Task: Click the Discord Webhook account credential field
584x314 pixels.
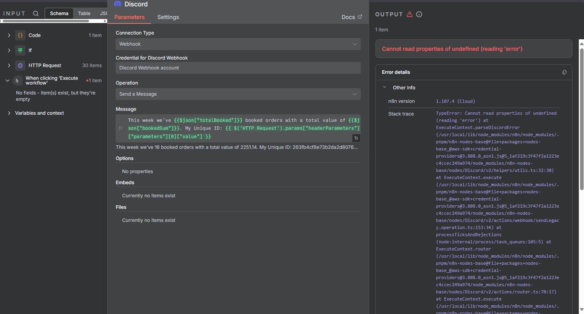Action: click(238, 68)
